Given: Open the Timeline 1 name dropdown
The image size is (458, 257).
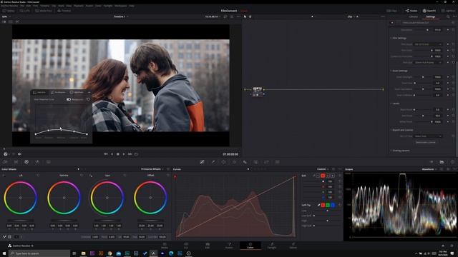Looking at the screenshot, I should pos(121,16).
